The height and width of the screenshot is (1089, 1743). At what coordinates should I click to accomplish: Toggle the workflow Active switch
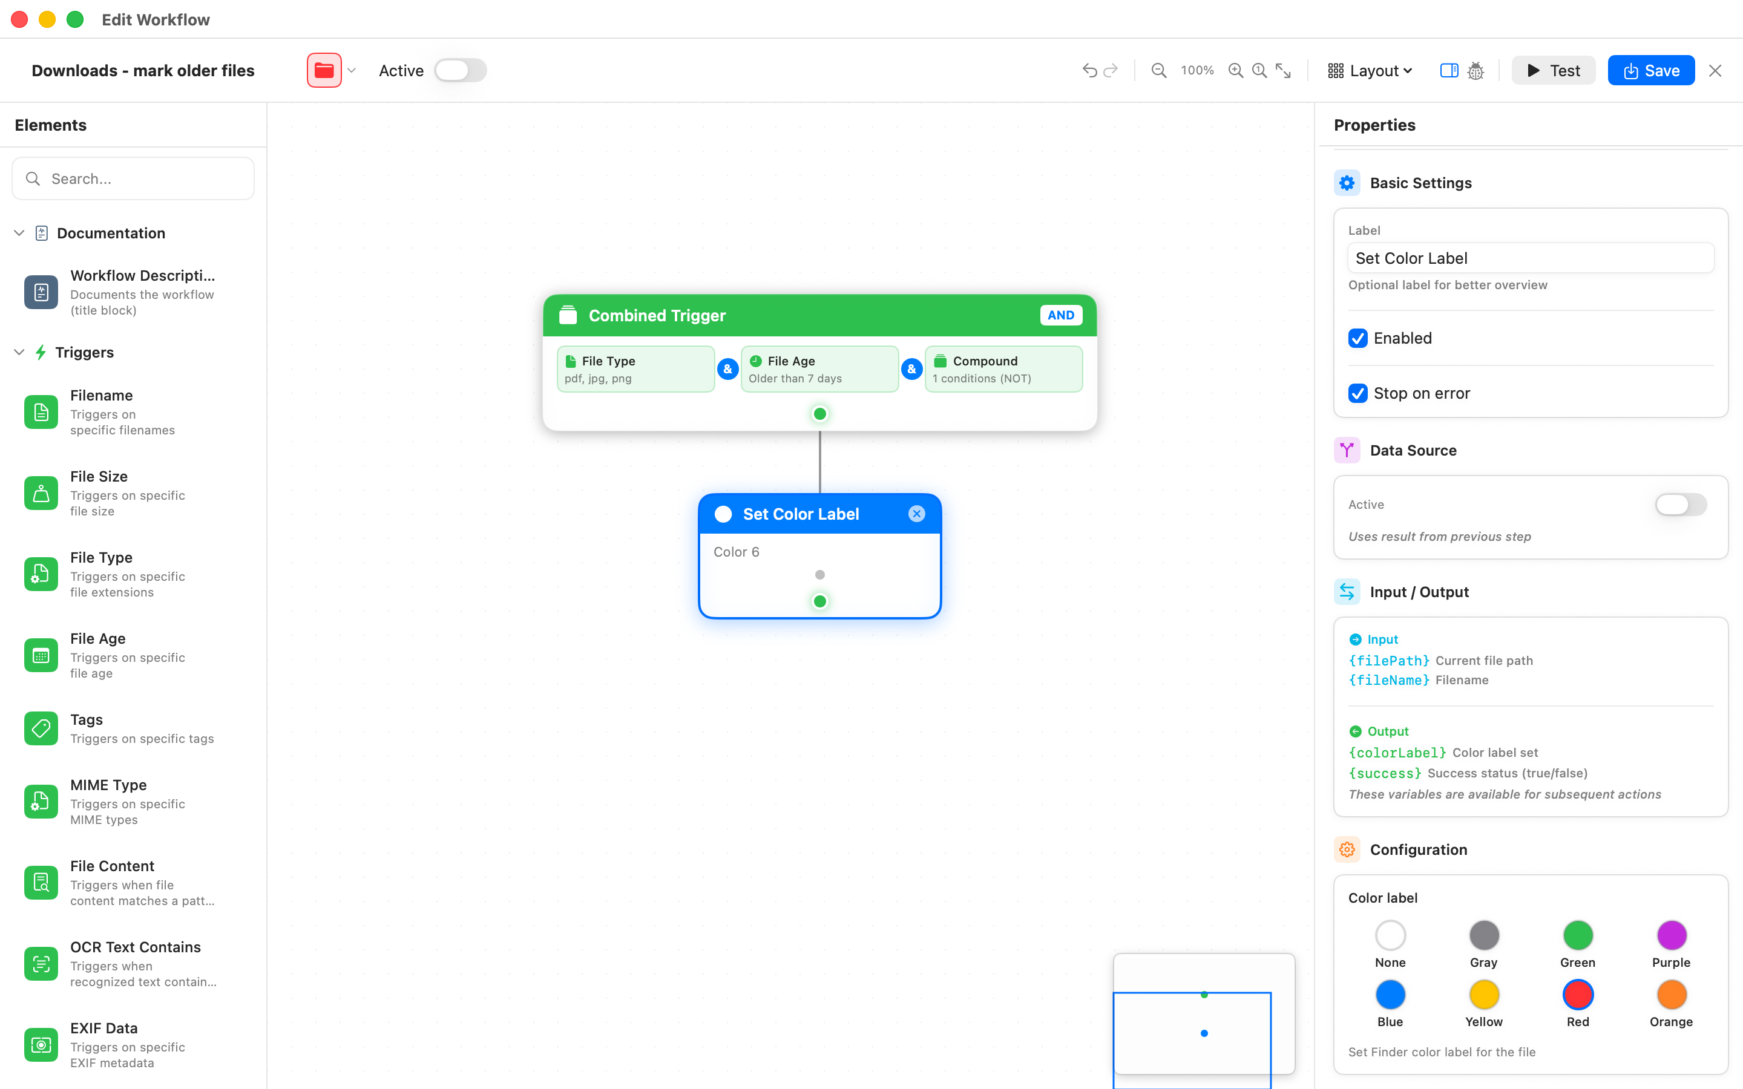461,70
